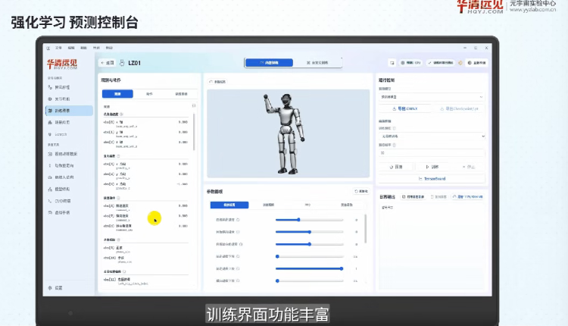Click the ONNX export download button

click(405, 108)
